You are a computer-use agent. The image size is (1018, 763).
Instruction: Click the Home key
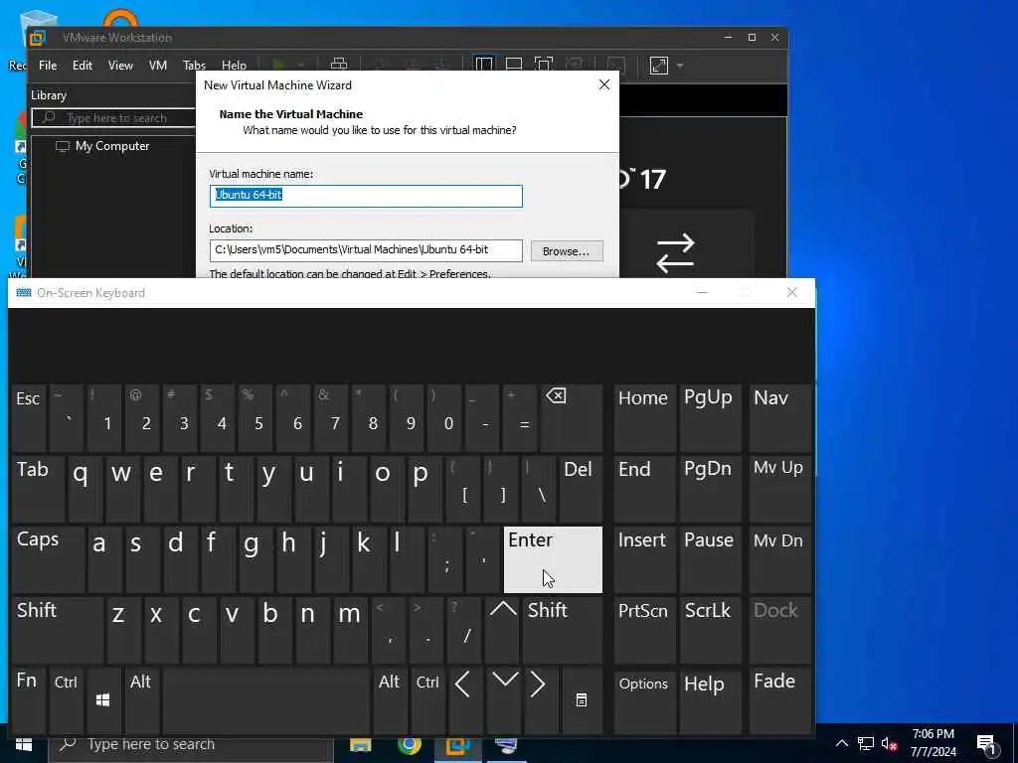coord(644,417)
